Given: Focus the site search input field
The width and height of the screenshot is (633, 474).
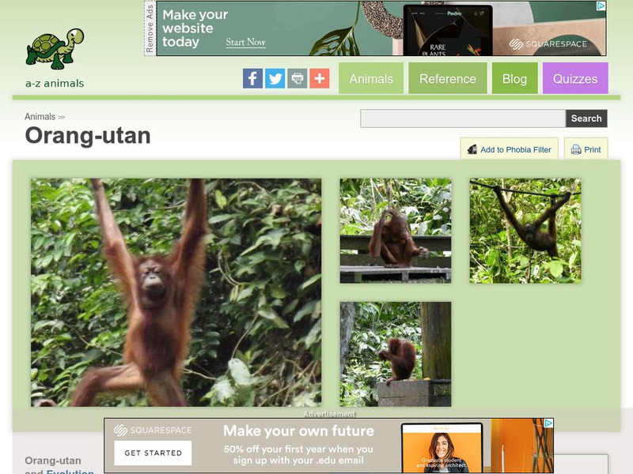Looking at the screenshot, I should [x=463, y=118].
